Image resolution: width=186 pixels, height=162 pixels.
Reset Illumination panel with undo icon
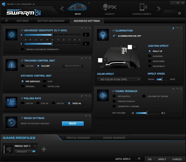coord(177,28)
